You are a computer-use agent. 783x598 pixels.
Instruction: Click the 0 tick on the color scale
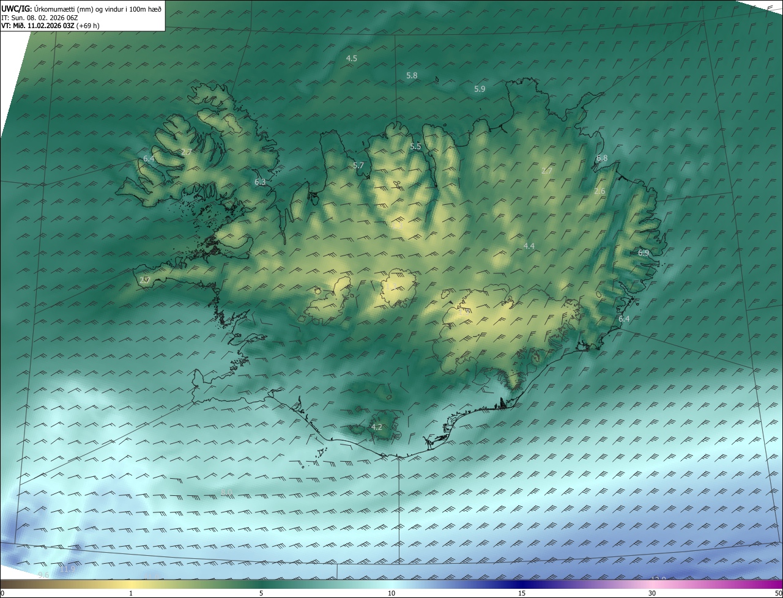2,593
